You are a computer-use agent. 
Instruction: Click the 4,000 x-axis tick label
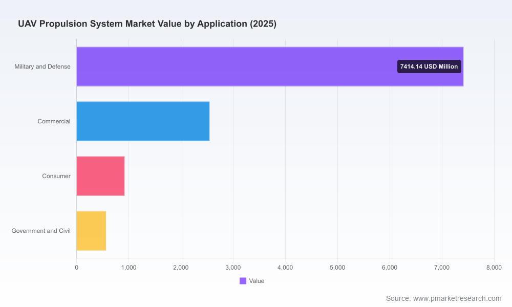[x=285, y=268]
